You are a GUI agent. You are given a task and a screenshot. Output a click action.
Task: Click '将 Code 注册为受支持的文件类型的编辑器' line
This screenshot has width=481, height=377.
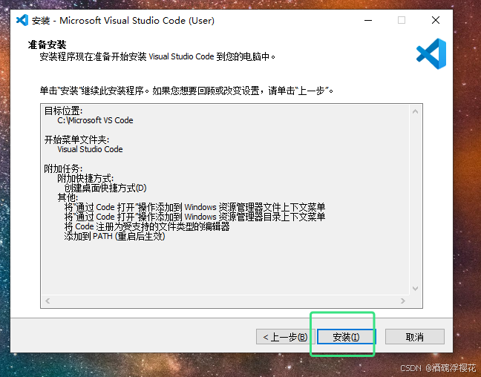[x=147, y=226]
